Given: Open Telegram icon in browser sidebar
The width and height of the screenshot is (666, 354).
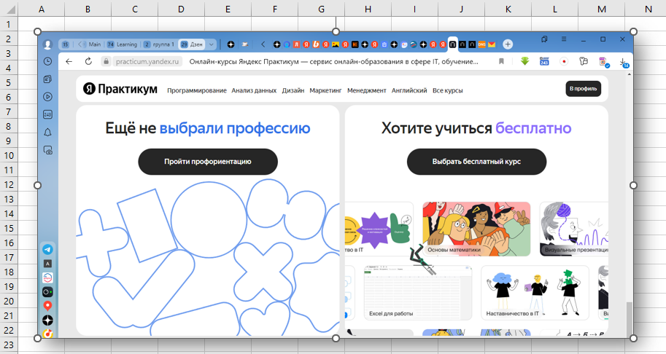Looking at the screenshot, I should (47, 249).
